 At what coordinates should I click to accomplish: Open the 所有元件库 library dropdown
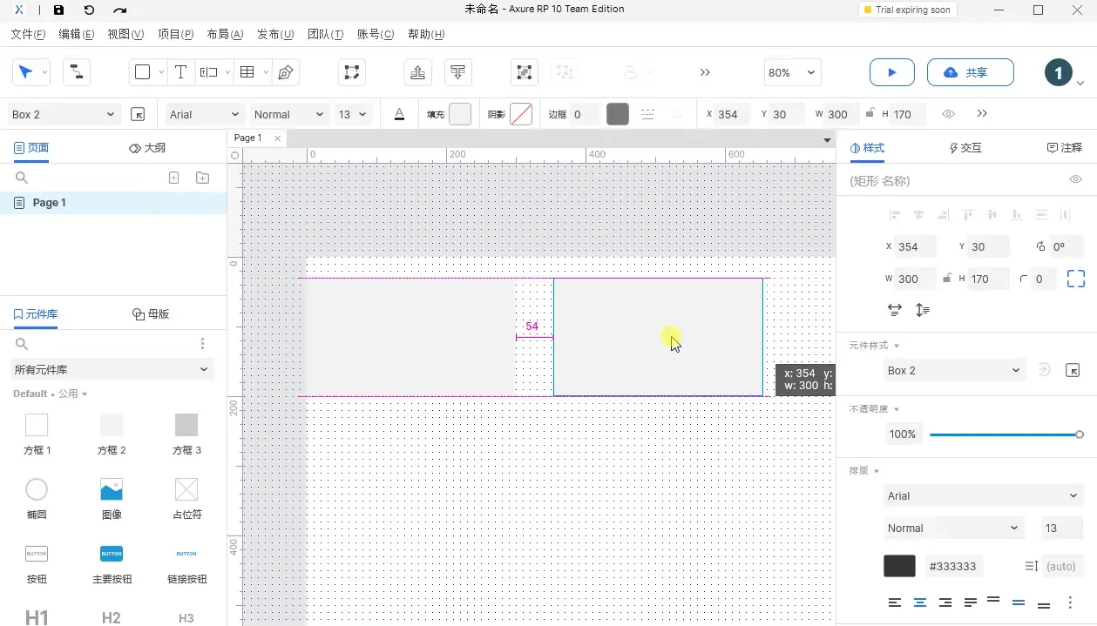(x=112, y=369)
